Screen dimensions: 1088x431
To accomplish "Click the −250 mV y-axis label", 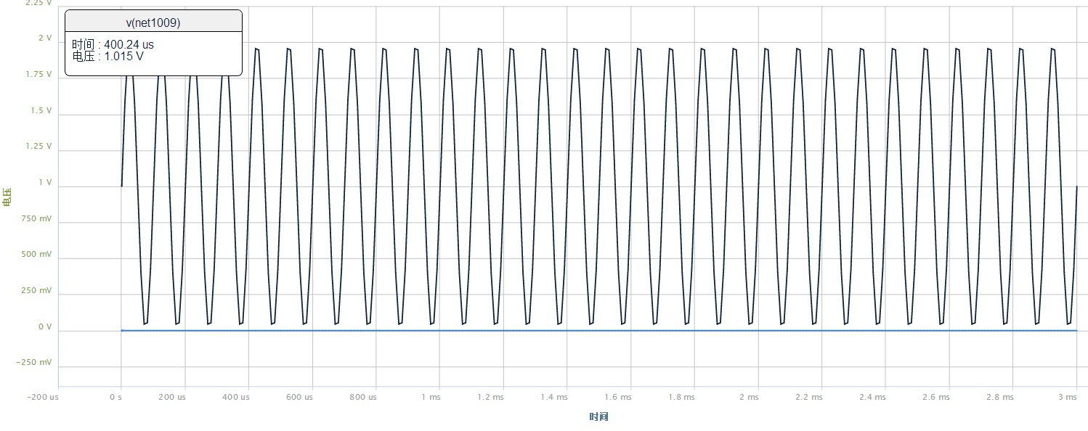I will pyautogui.click(x=35, y=363).
